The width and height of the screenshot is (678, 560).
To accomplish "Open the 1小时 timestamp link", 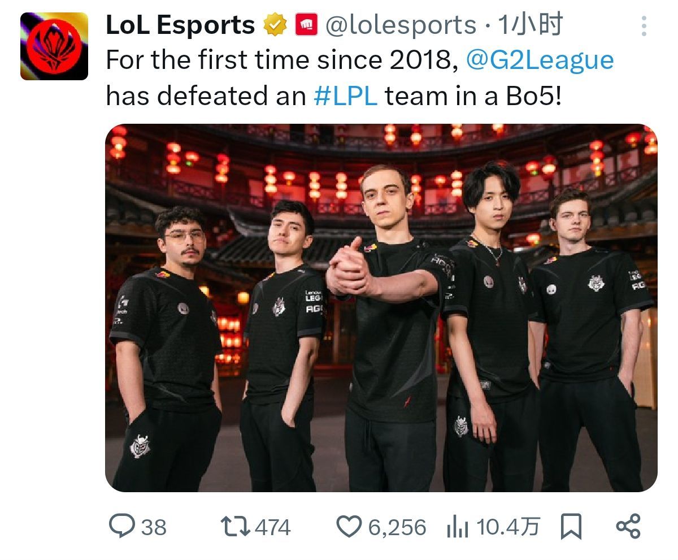I will tap(530, 25).
